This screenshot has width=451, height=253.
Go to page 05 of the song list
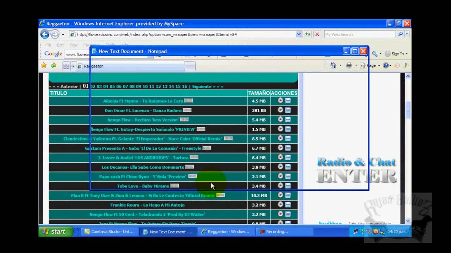[x=112, y=86]
